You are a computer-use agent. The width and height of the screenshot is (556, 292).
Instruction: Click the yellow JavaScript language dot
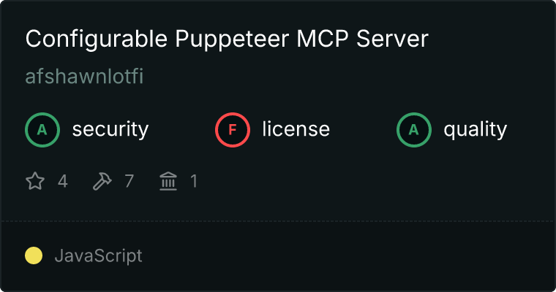(x=34, y=255)
